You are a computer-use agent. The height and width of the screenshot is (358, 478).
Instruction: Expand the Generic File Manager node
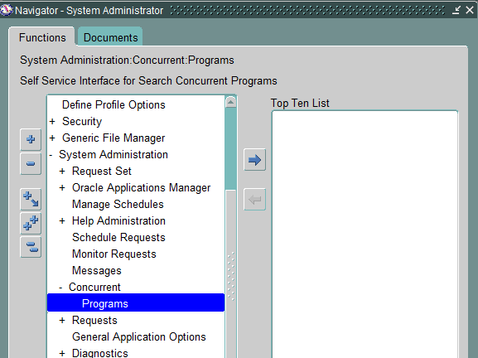tap(52, 138)
